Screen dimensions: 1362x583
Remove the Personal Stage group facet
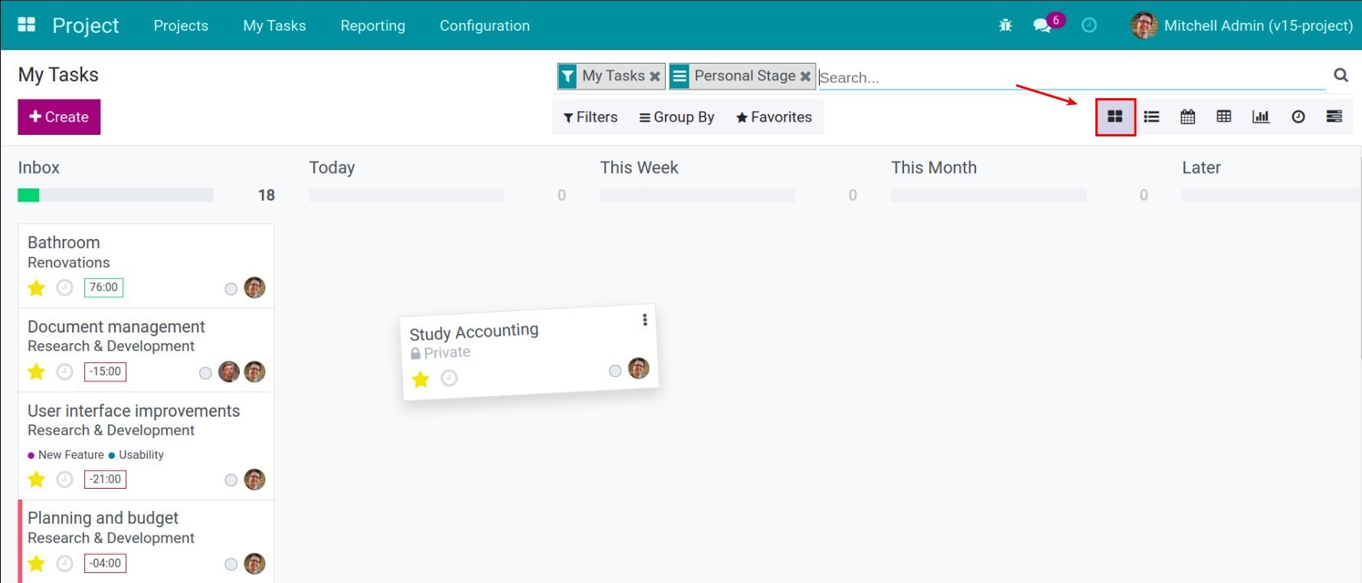pos(805,76)
